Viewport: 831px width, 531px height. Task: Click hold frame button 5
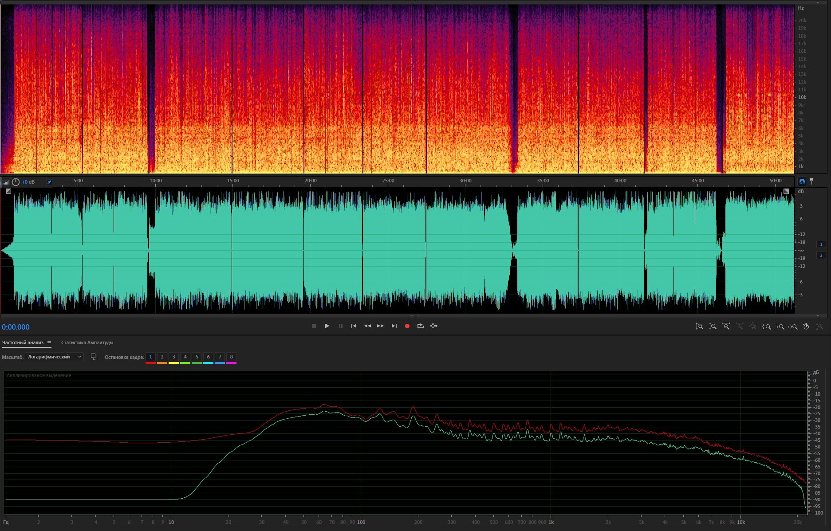click(x=197, y=357)
